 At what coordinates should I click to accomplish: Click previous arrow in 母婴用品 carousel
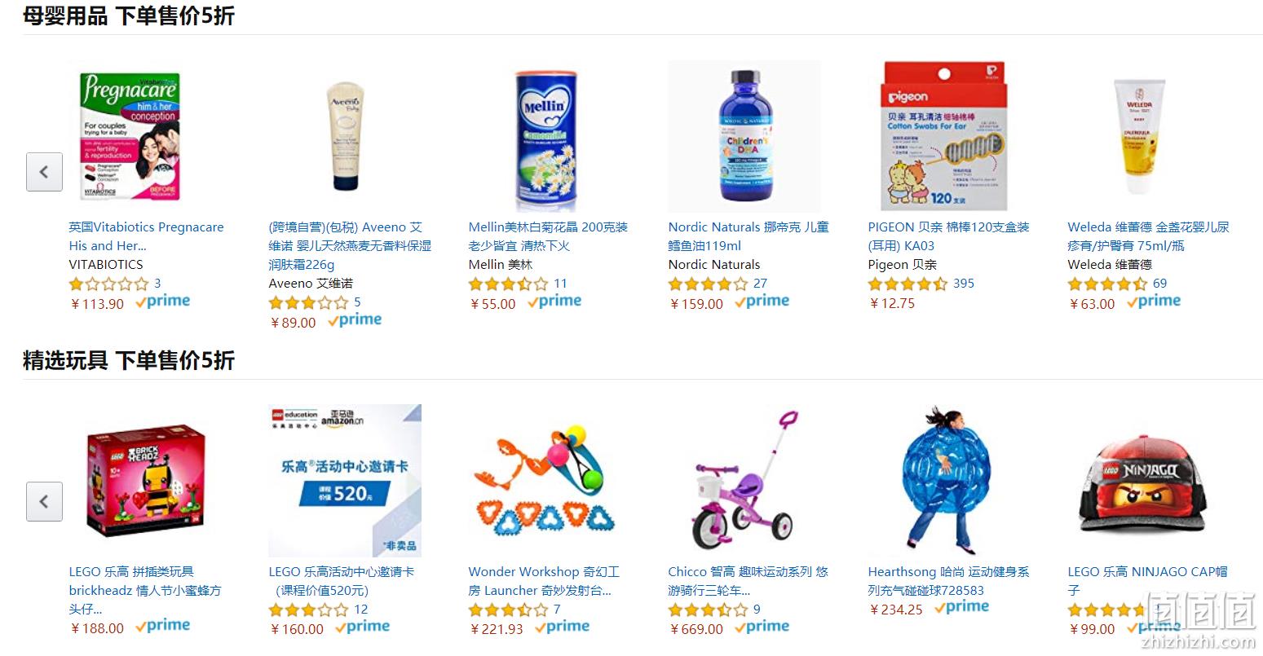[x=44, y=172]
